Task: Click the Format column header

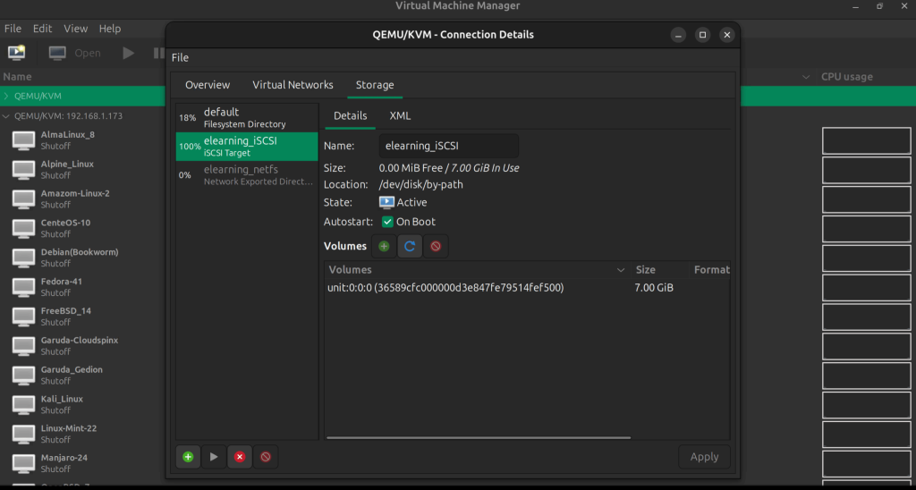Action: (711, 270)
